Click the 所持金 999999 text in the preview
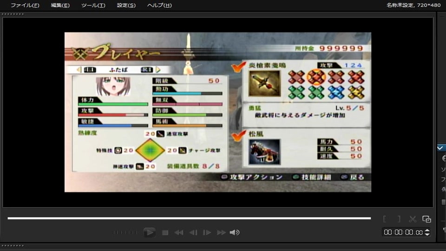This screenshot has width=446, height=251. click(x=329, y=48)
